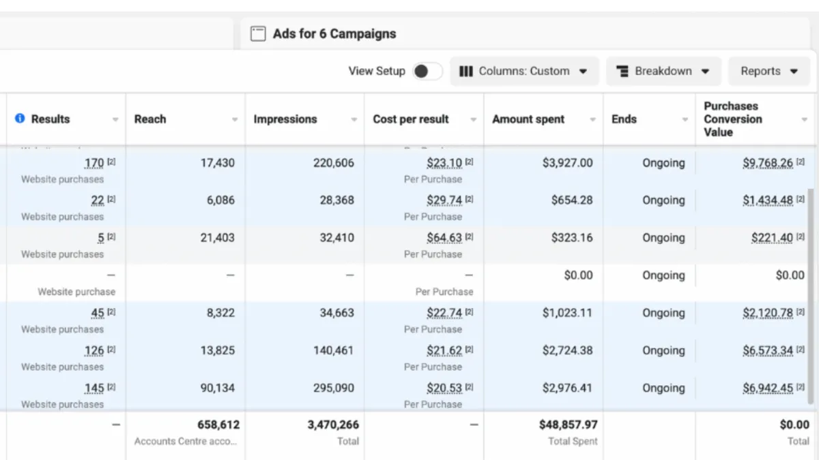Toggle the View Setup switch
Viewport: 819px width, 460px height.
(x=427, y=71)
